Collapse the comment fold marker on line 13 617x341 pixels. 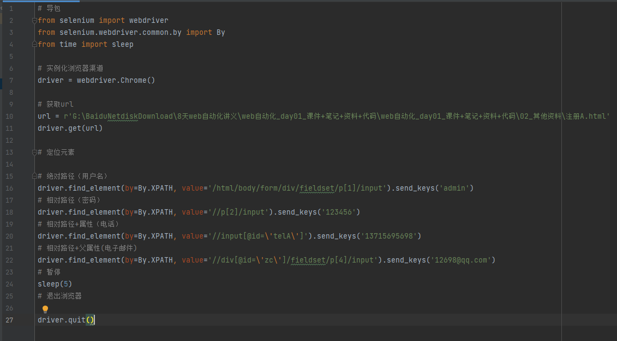point(34,152)
